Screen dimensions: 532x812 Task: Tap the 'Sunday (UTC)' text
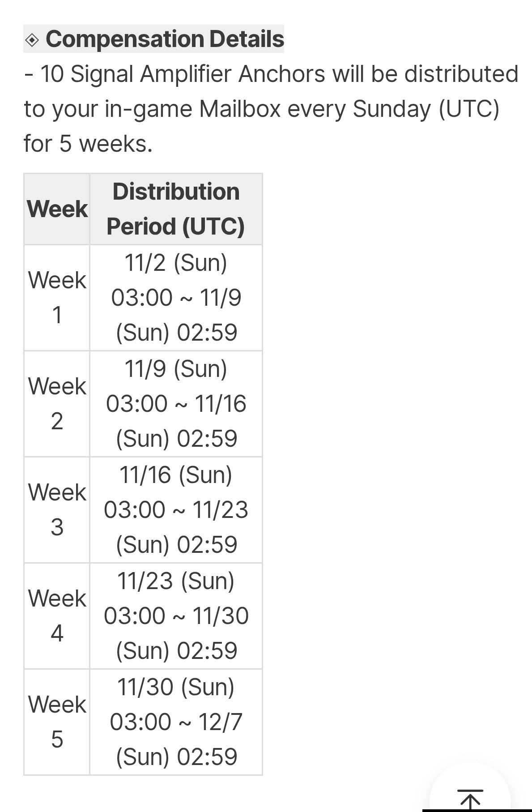coord(426,109)
